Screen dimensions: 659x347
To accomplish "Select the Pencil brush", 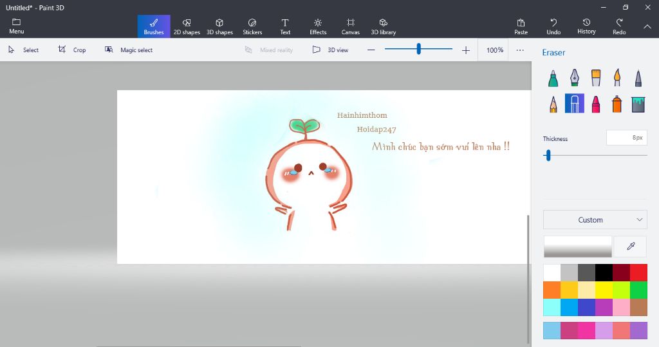I will click(553, 104).
